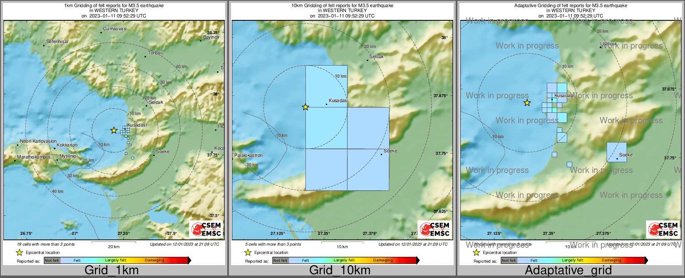Click the Kusadasi label on Grid_1km map
The height and width of the screenshot is (278, 685).
coord(137,125)
